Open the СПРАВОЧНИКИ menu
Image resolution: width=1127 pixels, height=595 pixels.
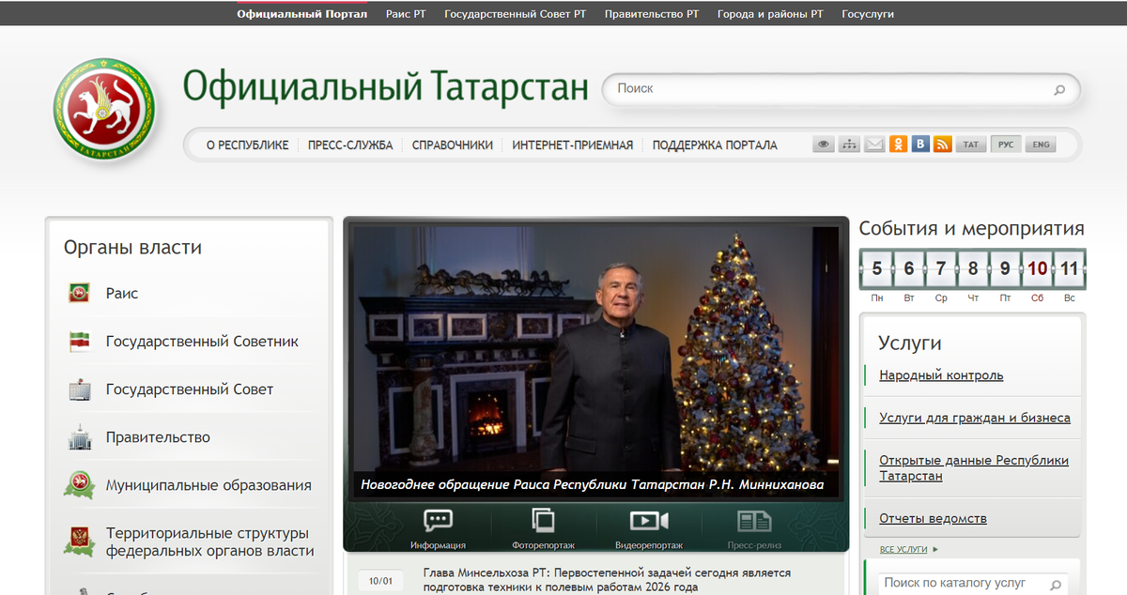point(453,145)
